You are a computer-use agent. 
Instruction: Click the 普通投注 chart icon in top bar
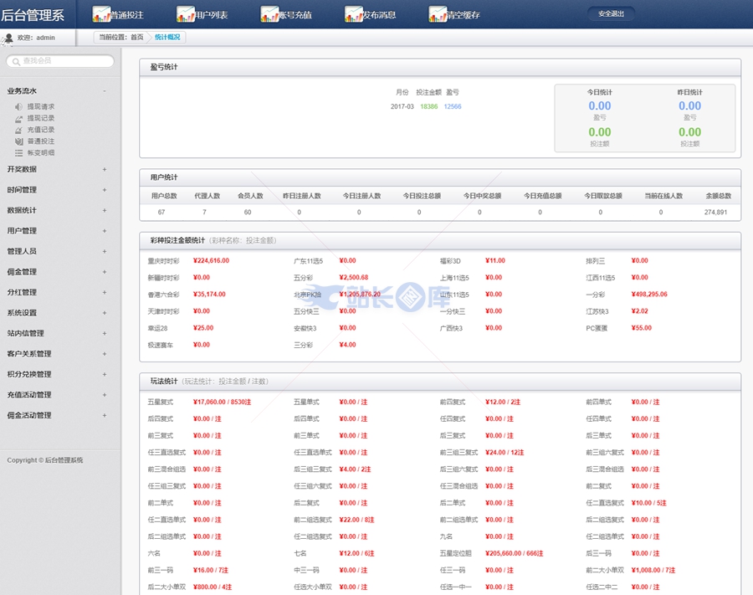click(x=102, y=14)
